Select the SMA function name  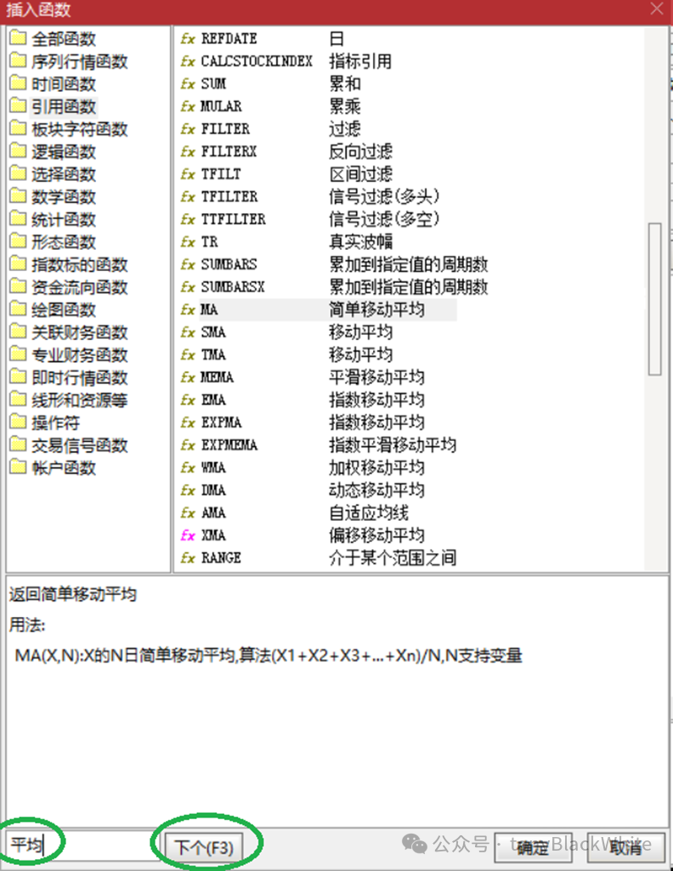tap(213, 332)
